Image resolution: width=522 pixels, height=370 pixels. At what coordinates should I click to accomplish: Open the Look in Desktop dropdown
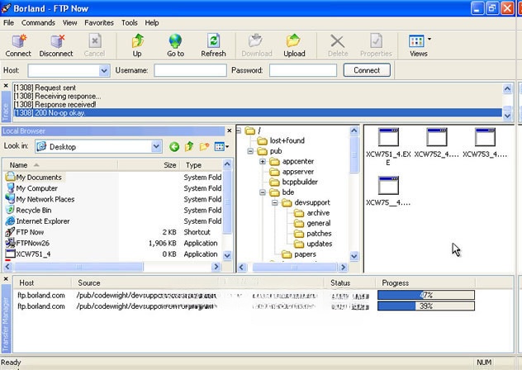pyautogui.click(x=156, y=146)
